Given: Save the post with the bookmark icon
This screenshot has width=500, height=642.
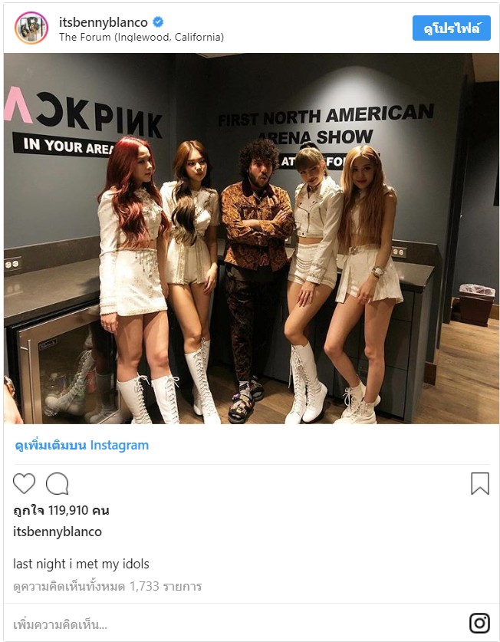Looking at the screenshot, I should pyautogui.click(x=480, y=483).
